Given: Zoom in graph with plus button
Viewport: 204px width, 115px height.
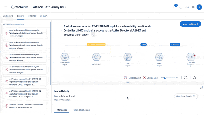Looking at the screenshot, I should pyautogui.click(x=177, y=78).
